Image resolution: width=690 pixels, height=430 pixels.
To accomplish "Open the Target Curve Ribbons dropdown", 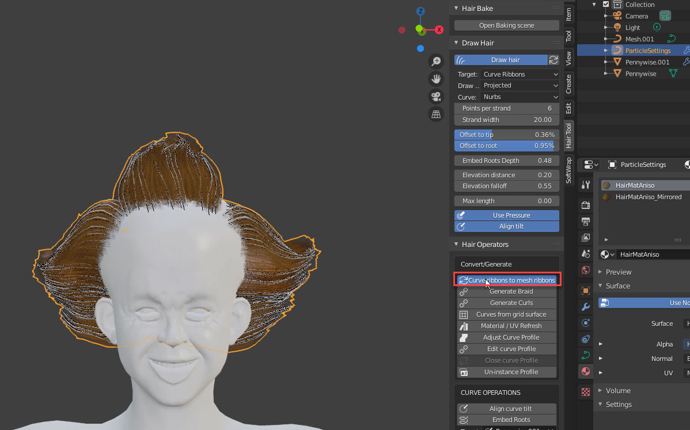I will click(520, 74).
